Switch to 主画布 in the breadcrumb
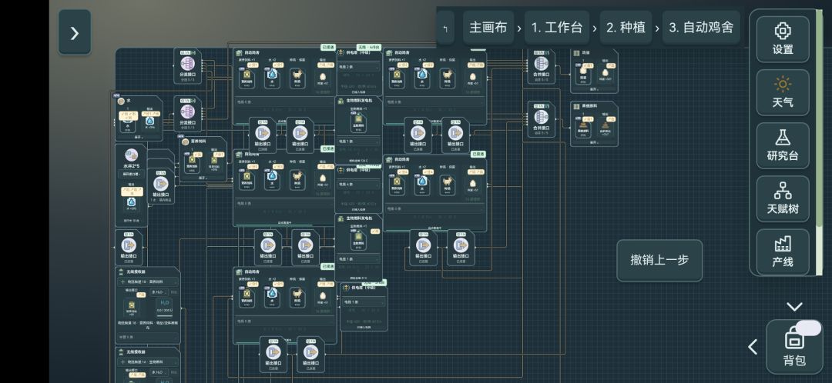This screenshot has width=832, height=383. tap(488, 28)
